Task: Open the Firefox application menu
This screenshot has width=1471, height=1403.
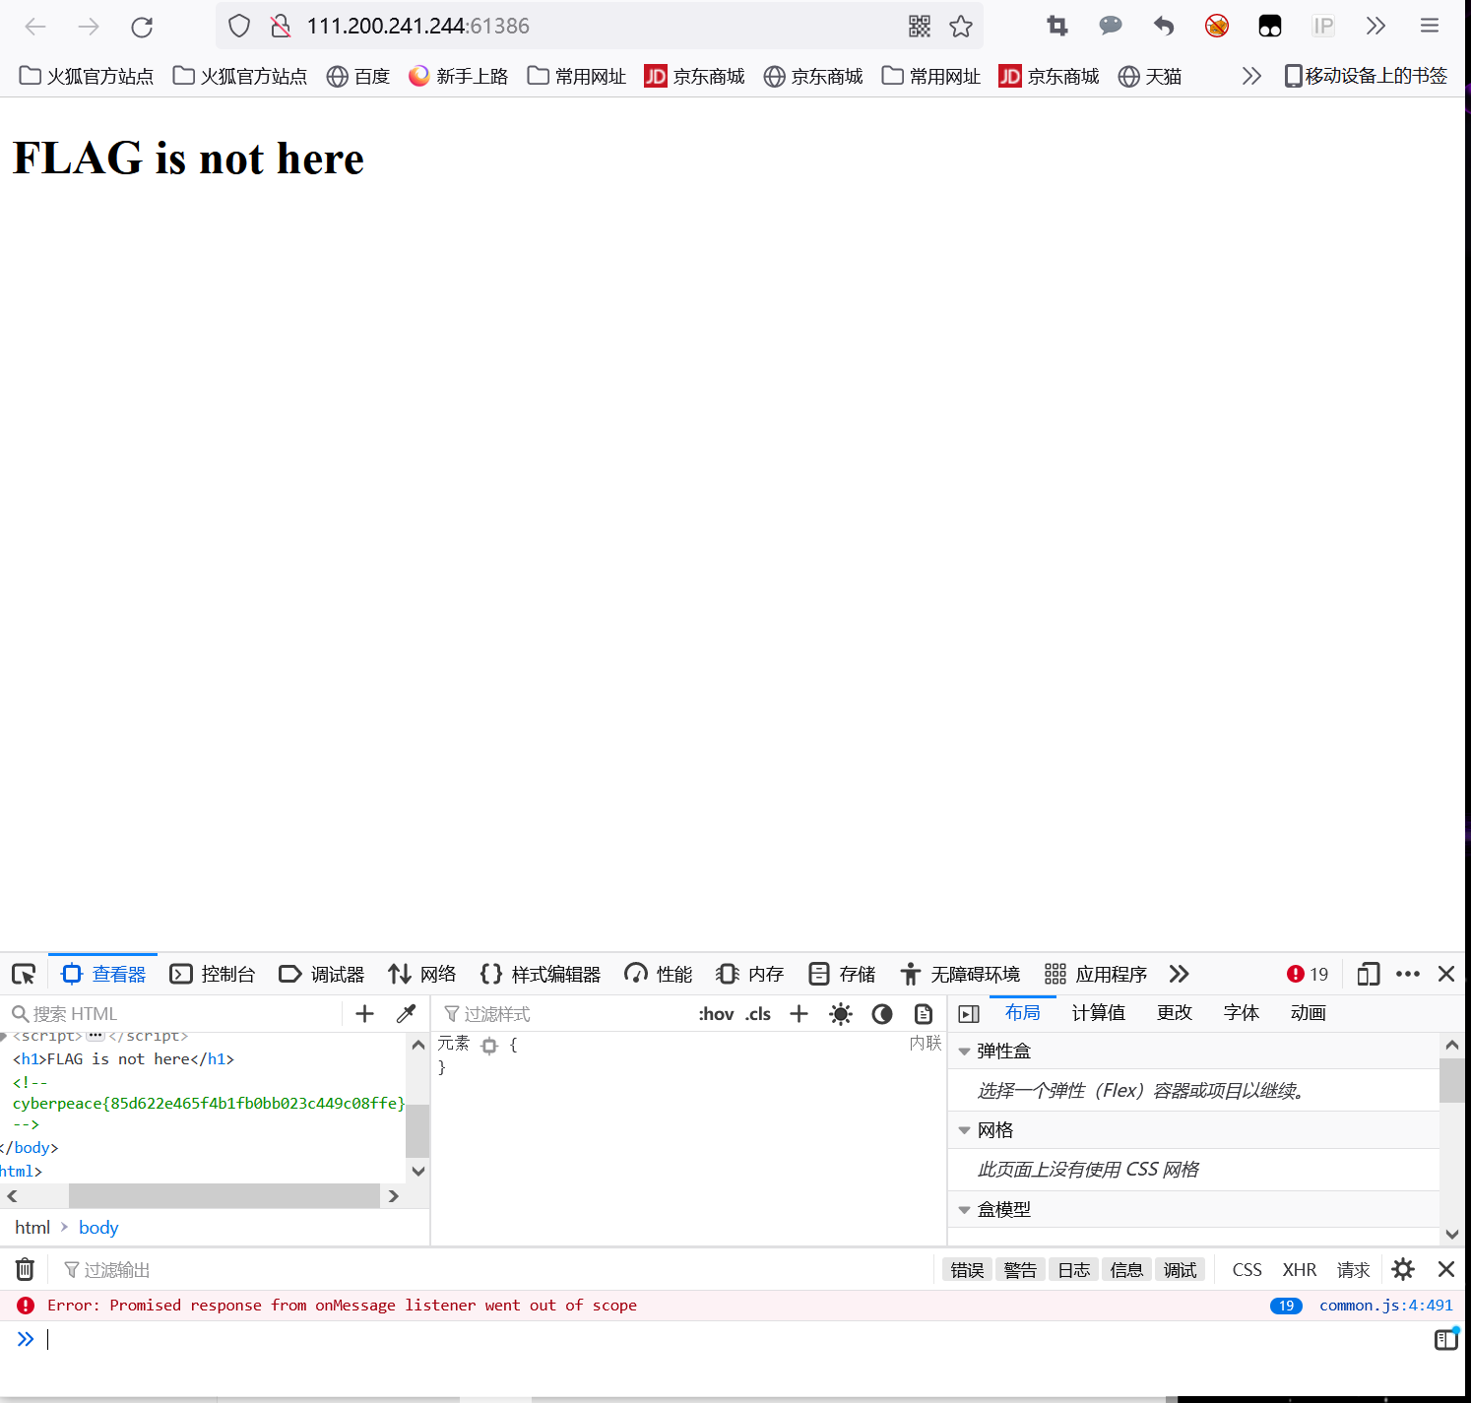Action: (x=1430, y=27)
